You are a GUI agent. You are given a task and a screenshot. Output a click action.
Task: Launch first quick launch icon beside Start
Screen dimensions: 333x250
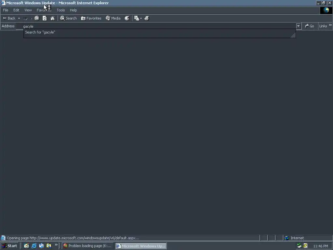pos(26,246)
